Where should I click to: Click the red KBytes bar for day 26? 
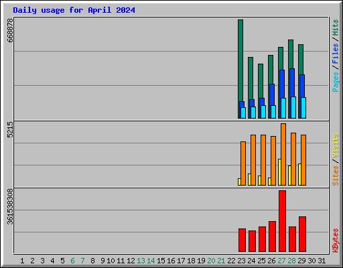point(272,237)
